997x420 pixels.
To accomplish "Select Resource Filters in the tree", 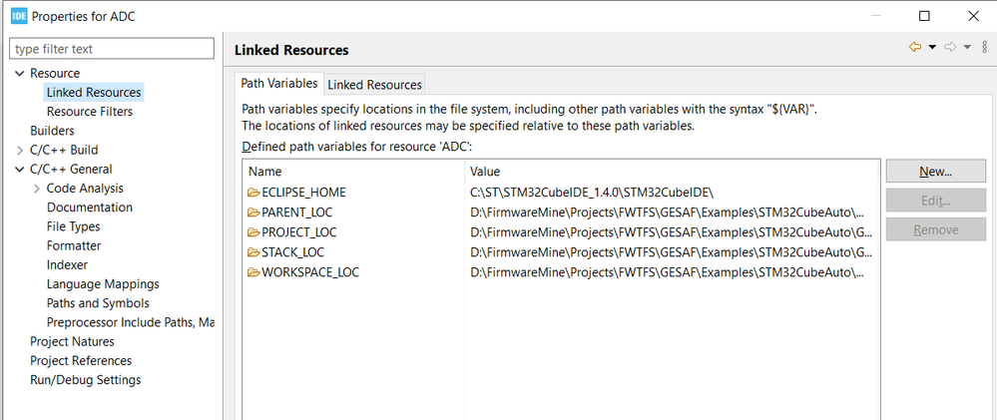I will point(90,112).
